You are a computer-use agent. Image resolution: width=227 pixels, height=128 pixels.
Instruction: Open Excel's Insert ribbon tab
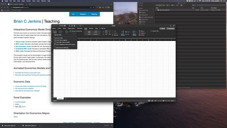coord(59,28)
